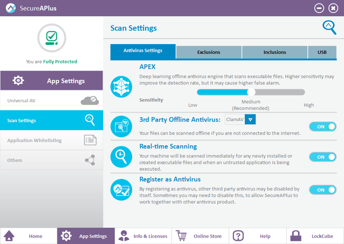Open the Inclusions tab
This screenshot has width=344, height=244.
tap(275, 52)
